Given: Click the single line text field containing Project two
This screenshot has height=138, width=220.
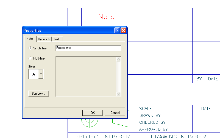Looking at the screenshot, I should point(88,48).
